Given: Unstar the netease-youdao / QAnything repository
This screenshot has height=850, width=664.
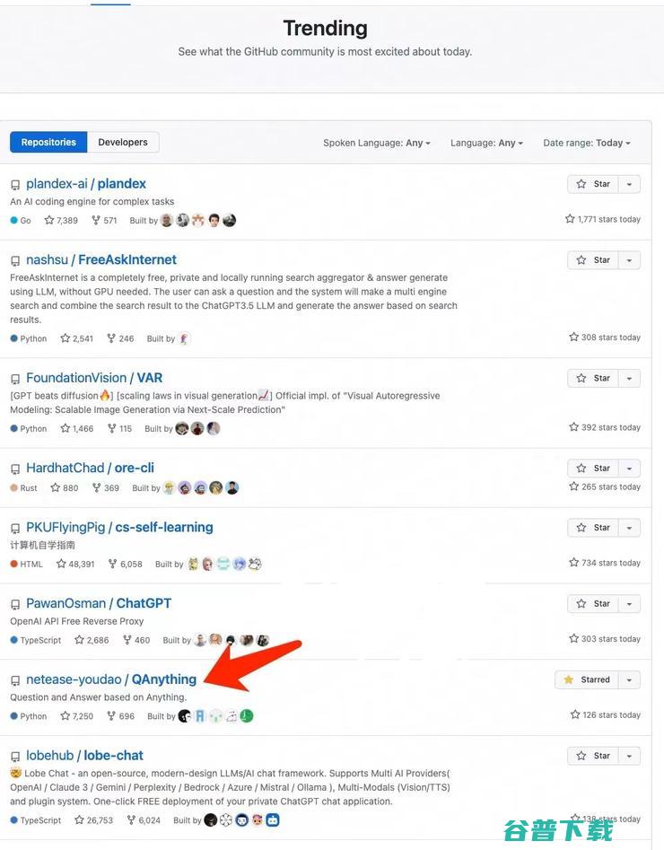Looking at the screenshot, I should (x=587, y=679).
